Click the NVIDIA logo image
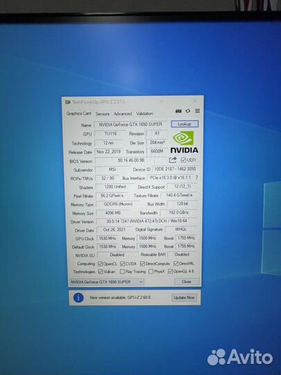This screenshot has height=375, width=281. pyautogui.click(x=184, y=142)
